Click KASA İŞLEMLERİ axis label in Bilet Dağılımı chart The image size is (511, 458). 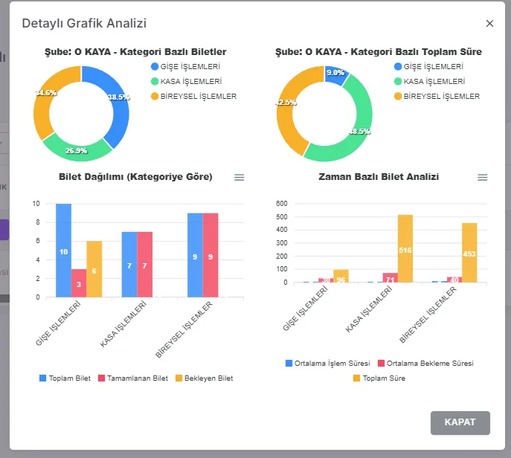click(123, 324)
